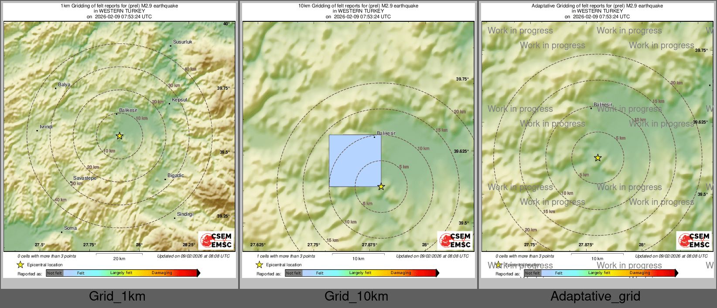
Task: Click the '10 km' scale bar under the Adaptative_grid map
Action: [x=597, y=256]
